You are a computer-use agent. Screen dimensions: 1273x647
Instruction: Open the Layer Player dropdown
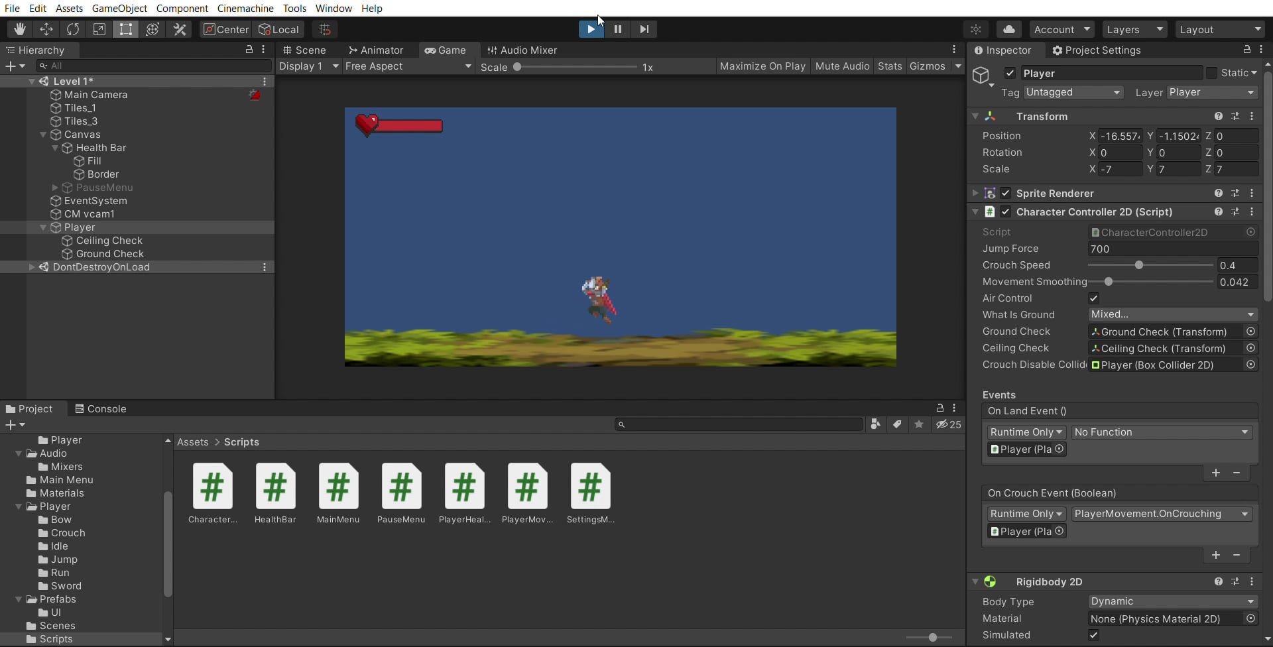pos(1212,92)
